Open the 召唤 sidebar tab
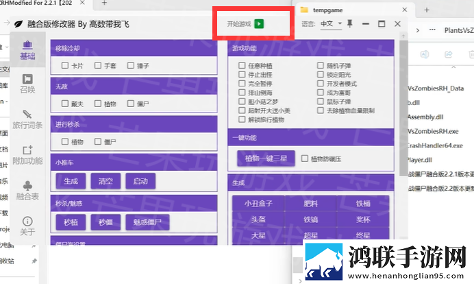This screenshot has height=284, width=474. coord(27,84)
